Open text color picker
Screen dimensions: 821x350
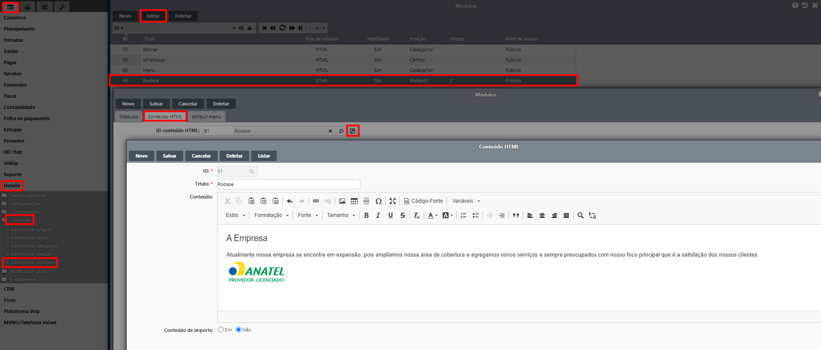[x=432, y=215]
